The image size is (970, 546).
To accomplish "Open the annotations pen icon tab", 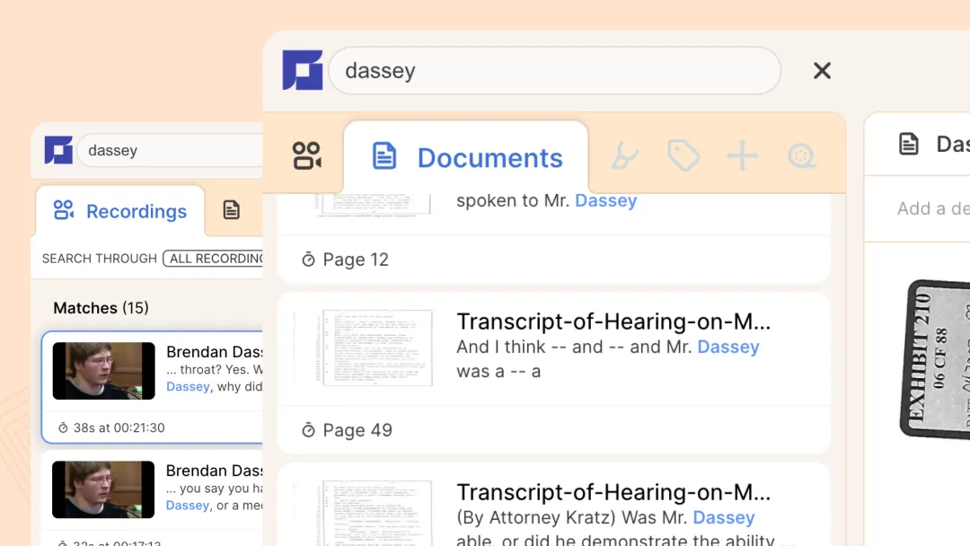I will coord(625,155).
